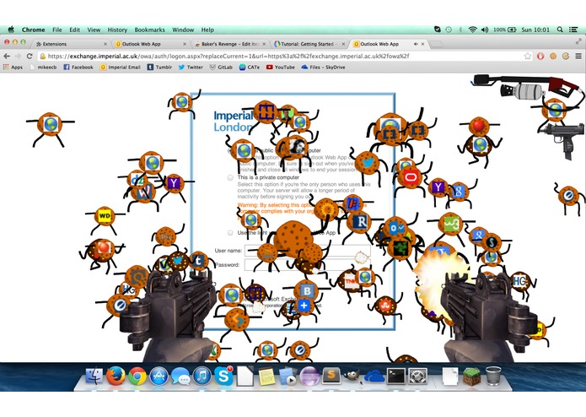Open the Imperial Email bookmark
This screenshot has width=586, height=417.
[121, 68]
